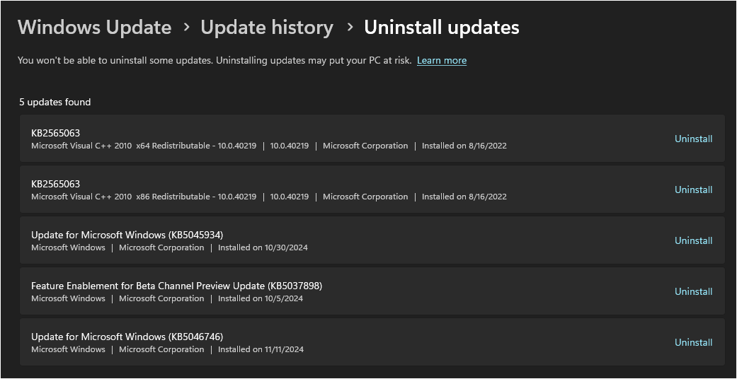Uninstall the x86 Visual C++ 2010 Redistributable
Screen dimensions: 737x379
[693, 189]
